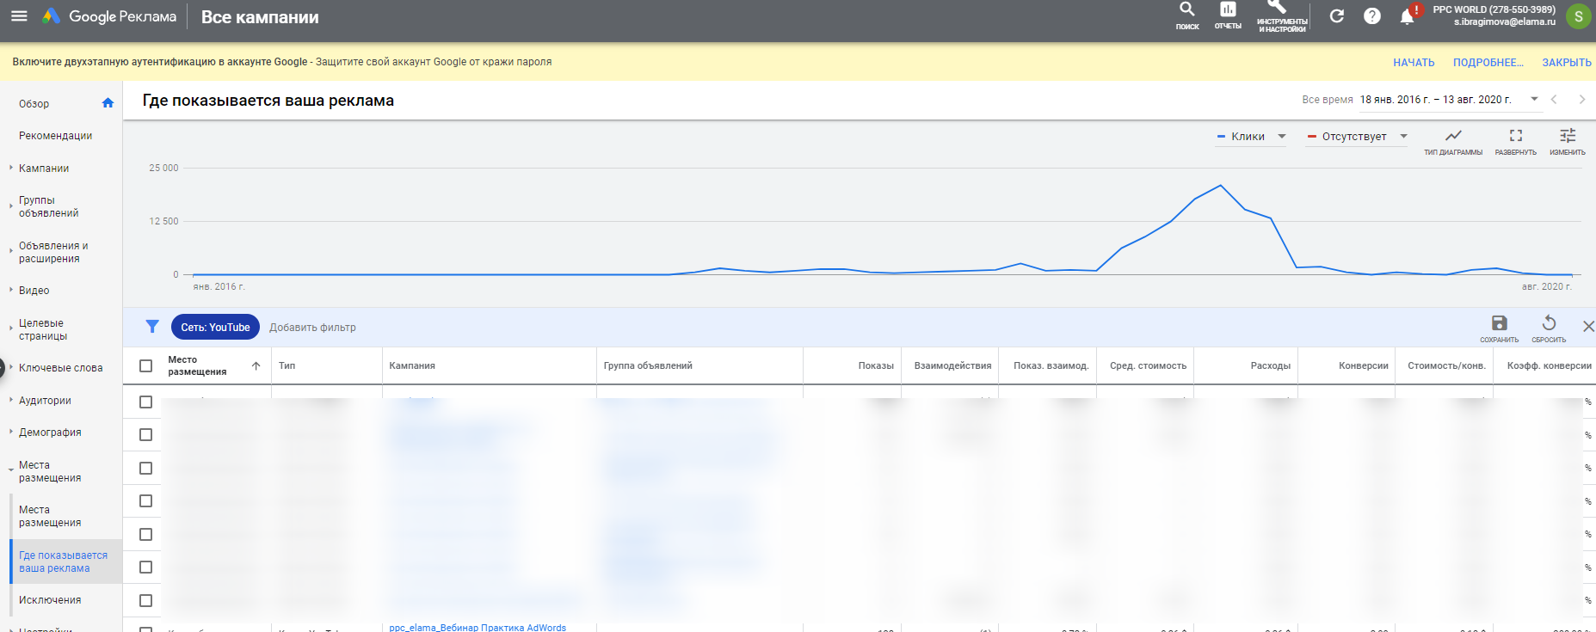1596x632 pixels.
Task: Open the hamburger main menu
Action: (19, 16)
